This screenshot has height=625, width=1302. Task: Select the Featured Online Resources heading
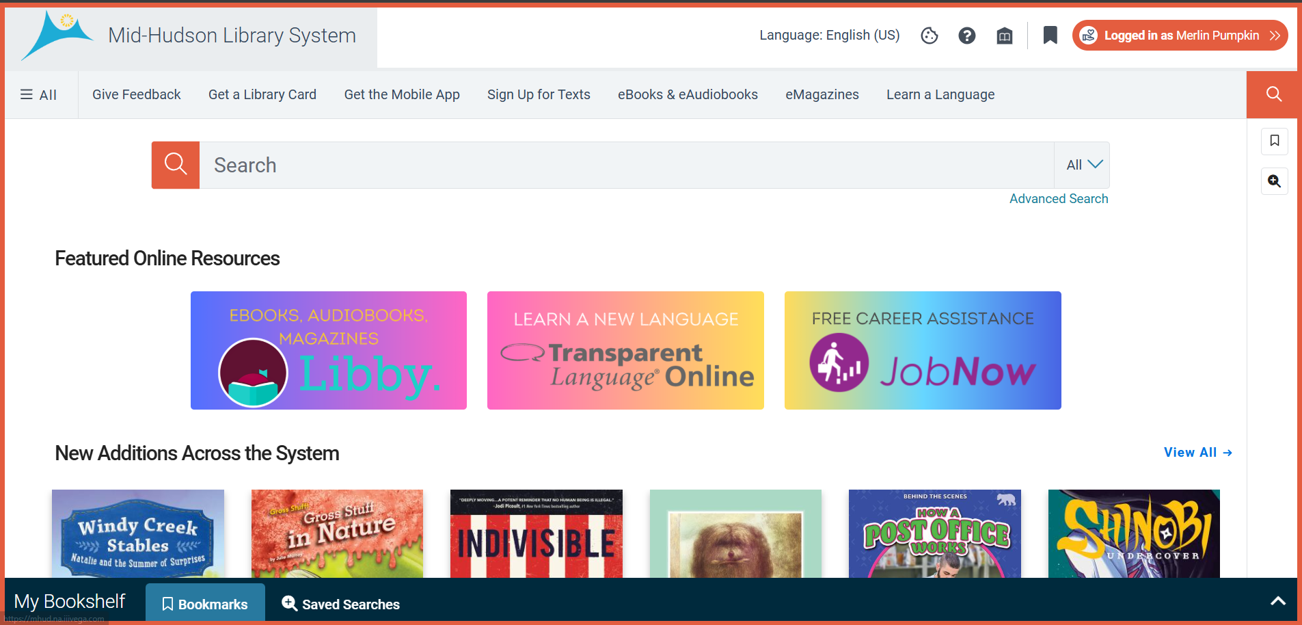coord(167,258)
